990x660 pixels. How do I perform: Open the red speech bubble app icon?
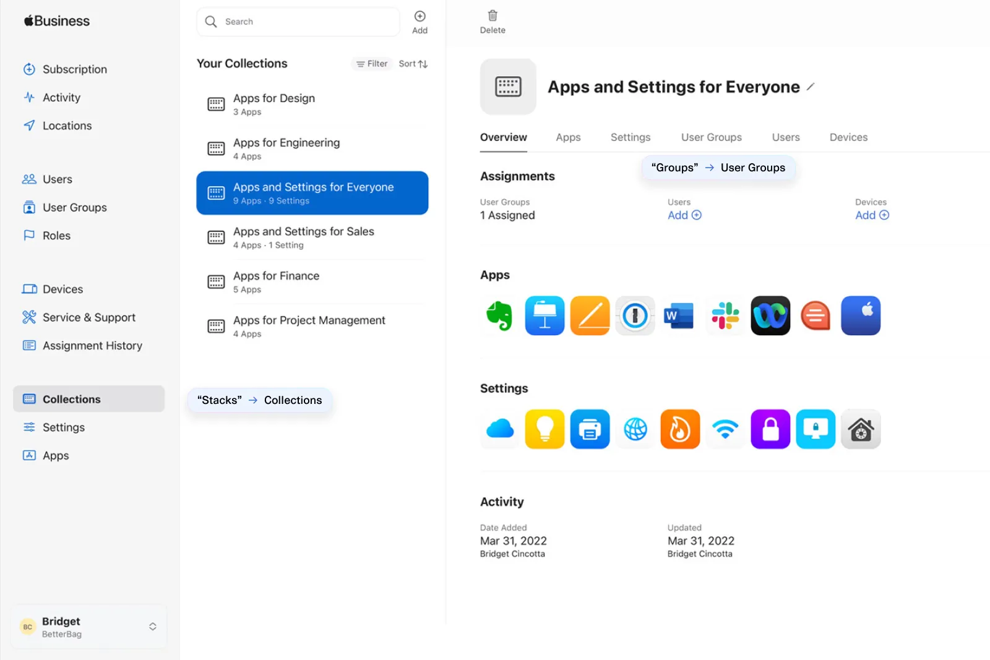tap(816, 315)
